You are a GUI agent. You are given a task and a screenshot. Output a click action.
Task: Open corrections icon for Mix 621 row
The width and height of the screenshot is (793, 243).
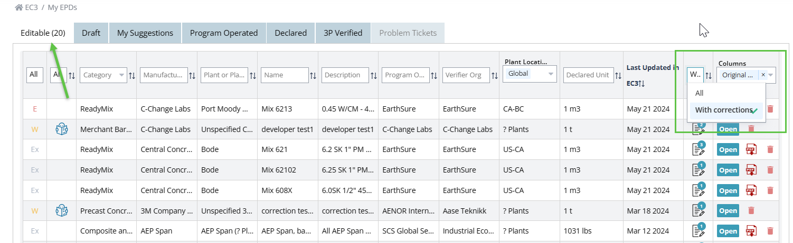click(698, 150)
